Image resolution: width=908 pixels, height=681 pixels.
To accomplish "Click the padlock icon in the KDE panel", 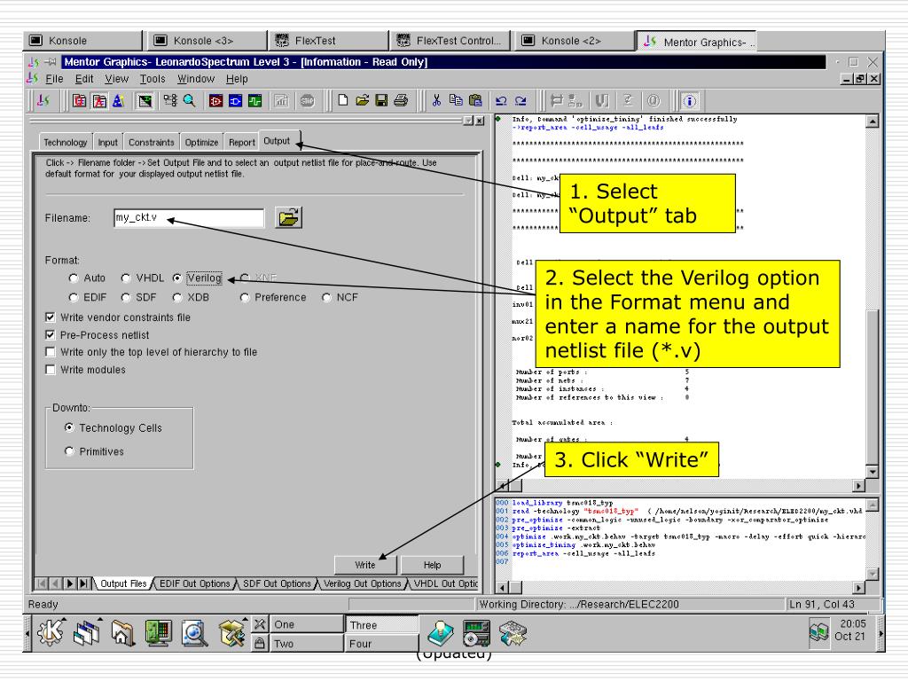I will 260,643.
